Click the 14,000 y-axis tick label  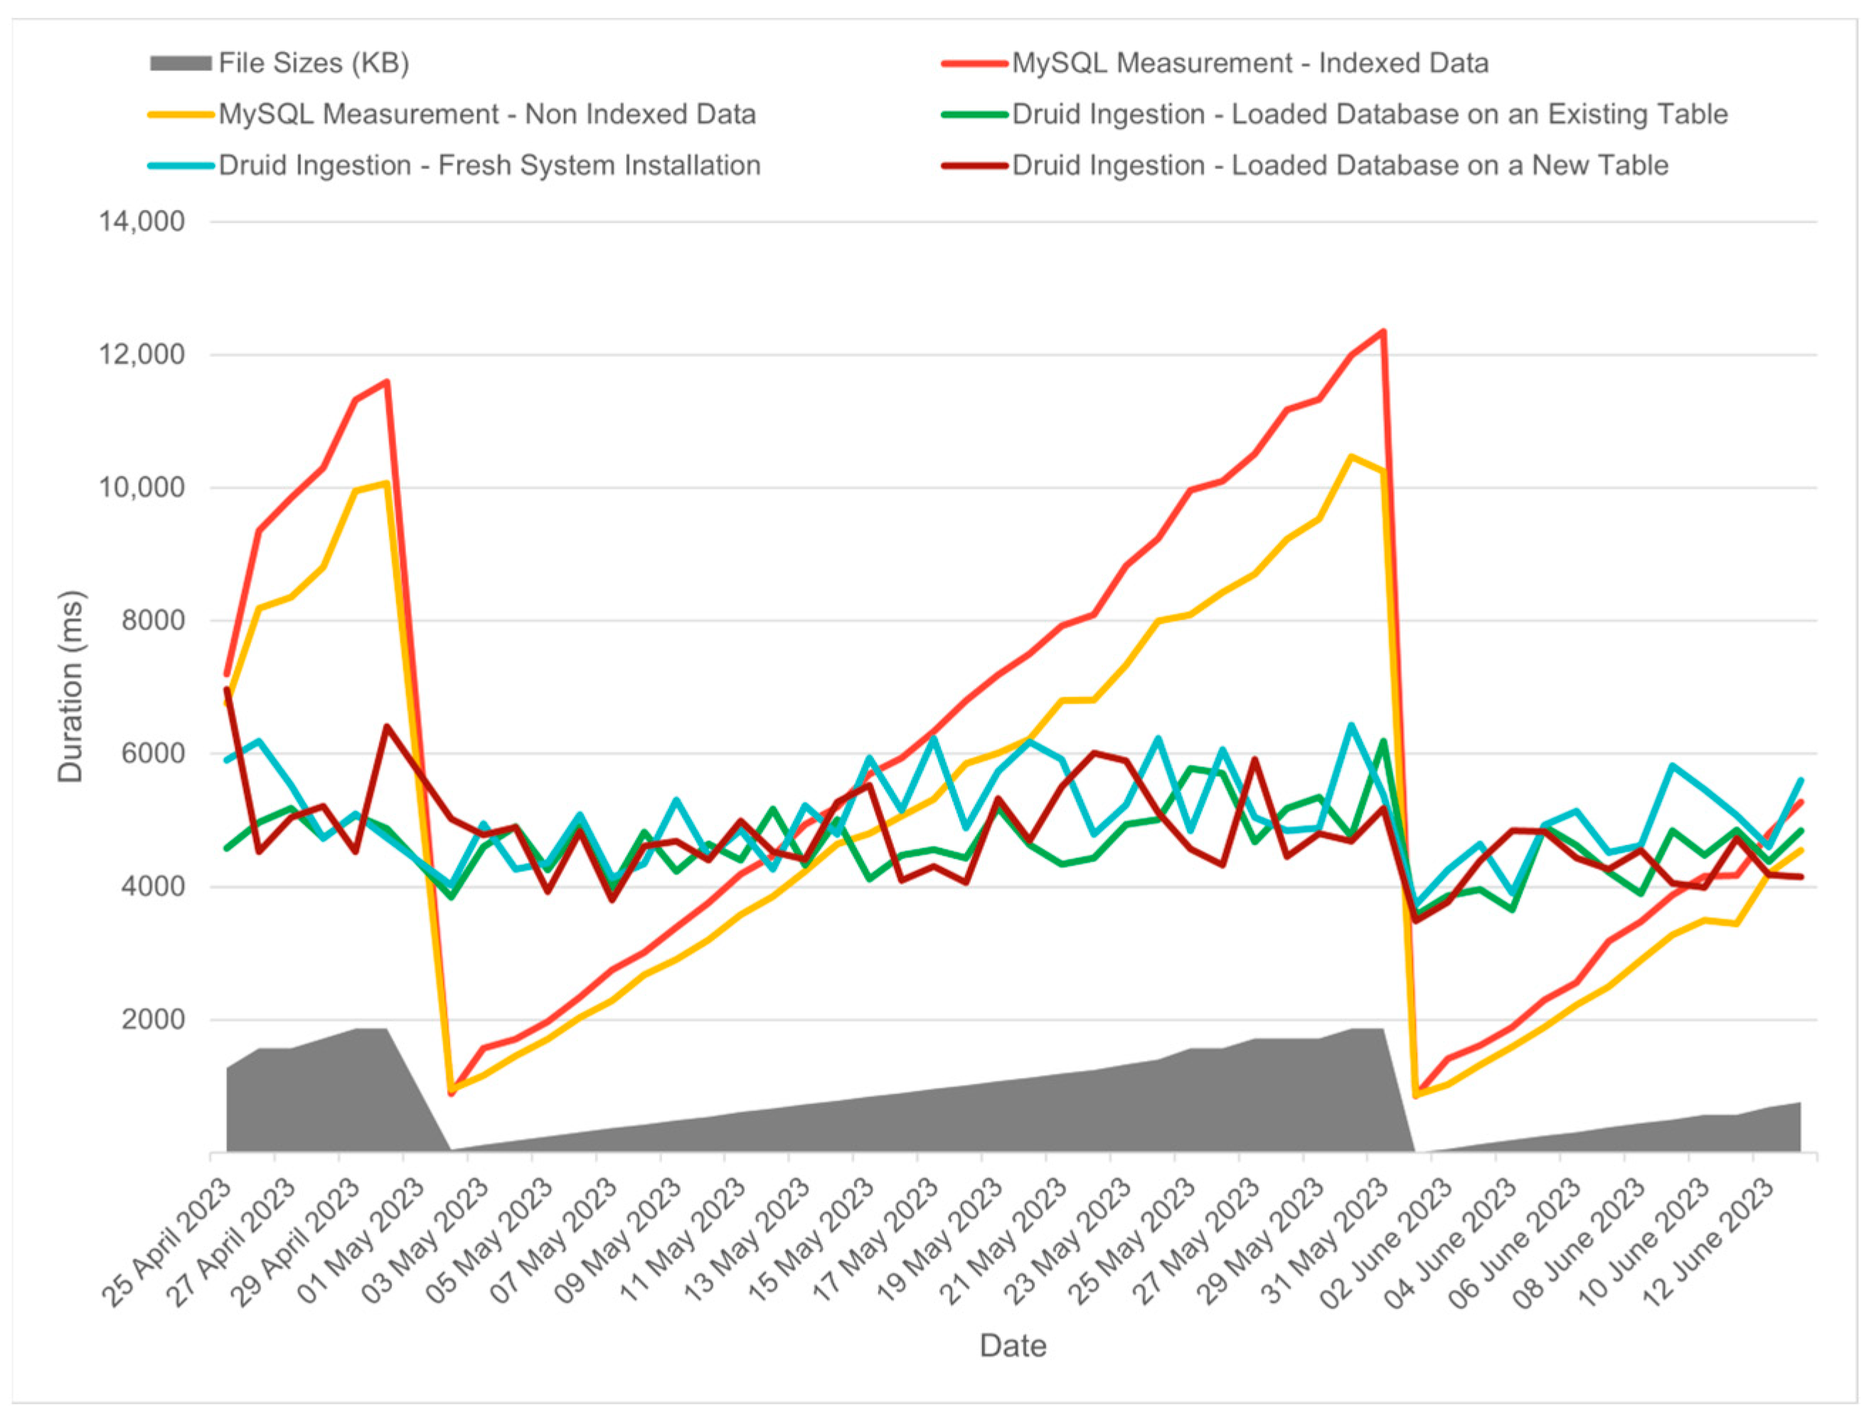point(142,222)
